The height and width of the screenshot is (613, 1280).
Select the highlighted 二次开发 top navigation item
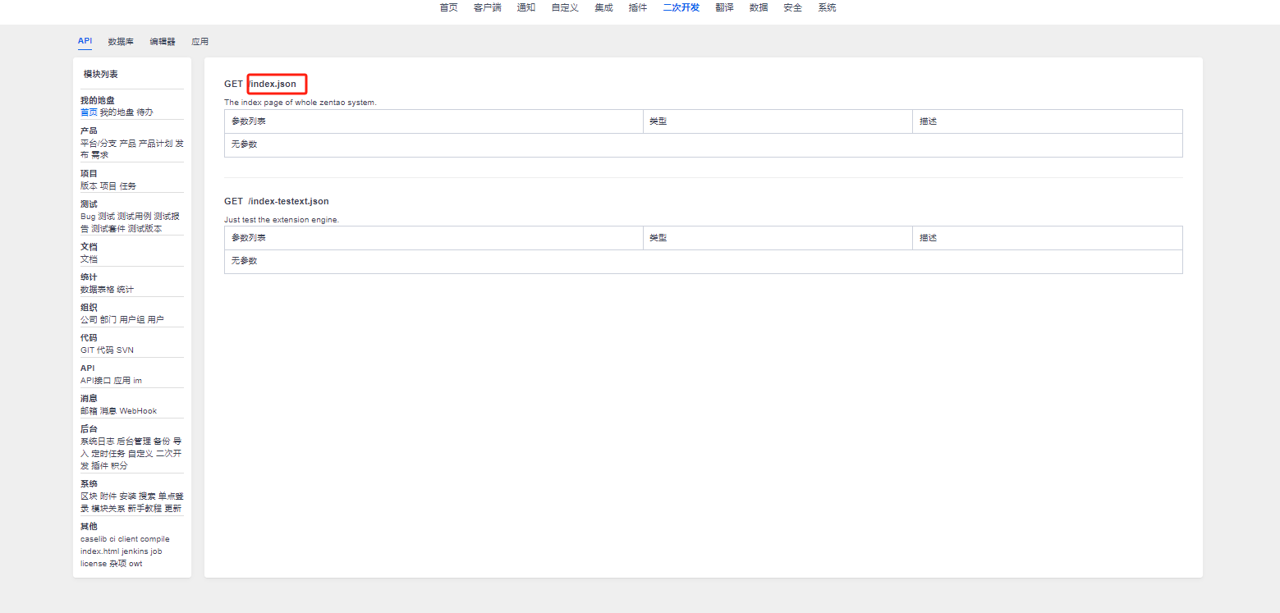tap(681, 7)
